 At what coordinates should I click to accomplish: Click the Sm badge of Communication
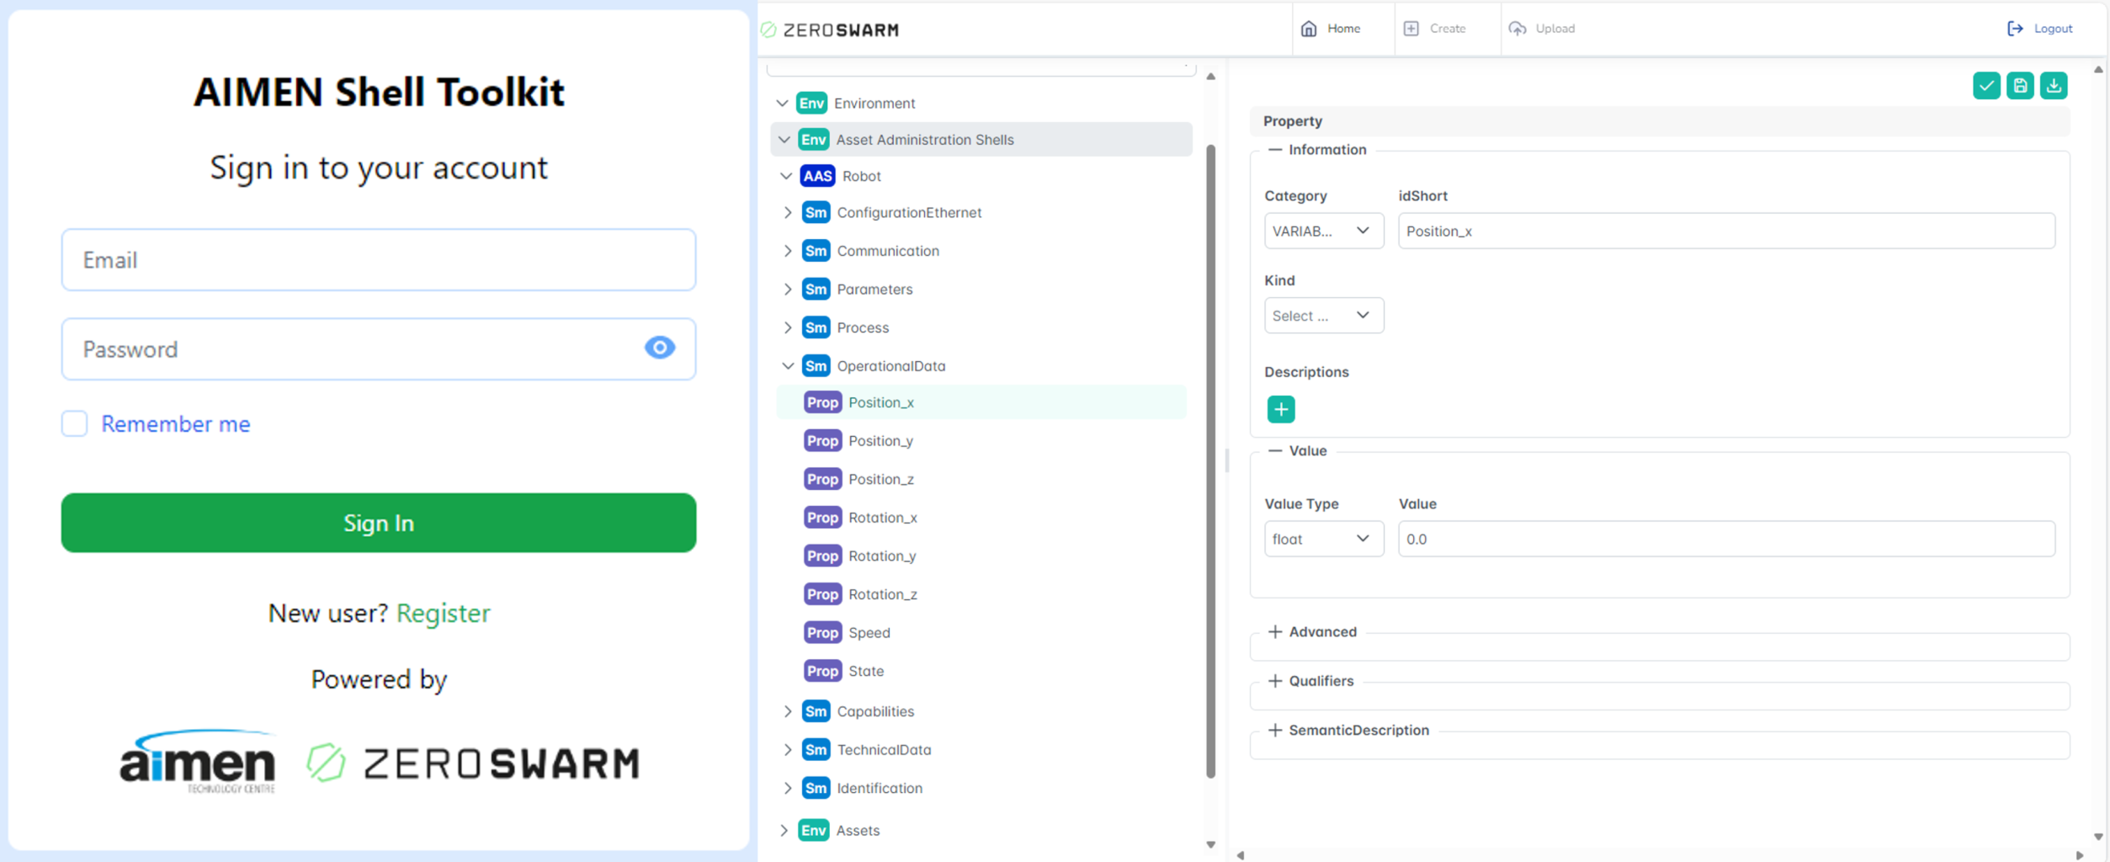click(x=816, y=251)
